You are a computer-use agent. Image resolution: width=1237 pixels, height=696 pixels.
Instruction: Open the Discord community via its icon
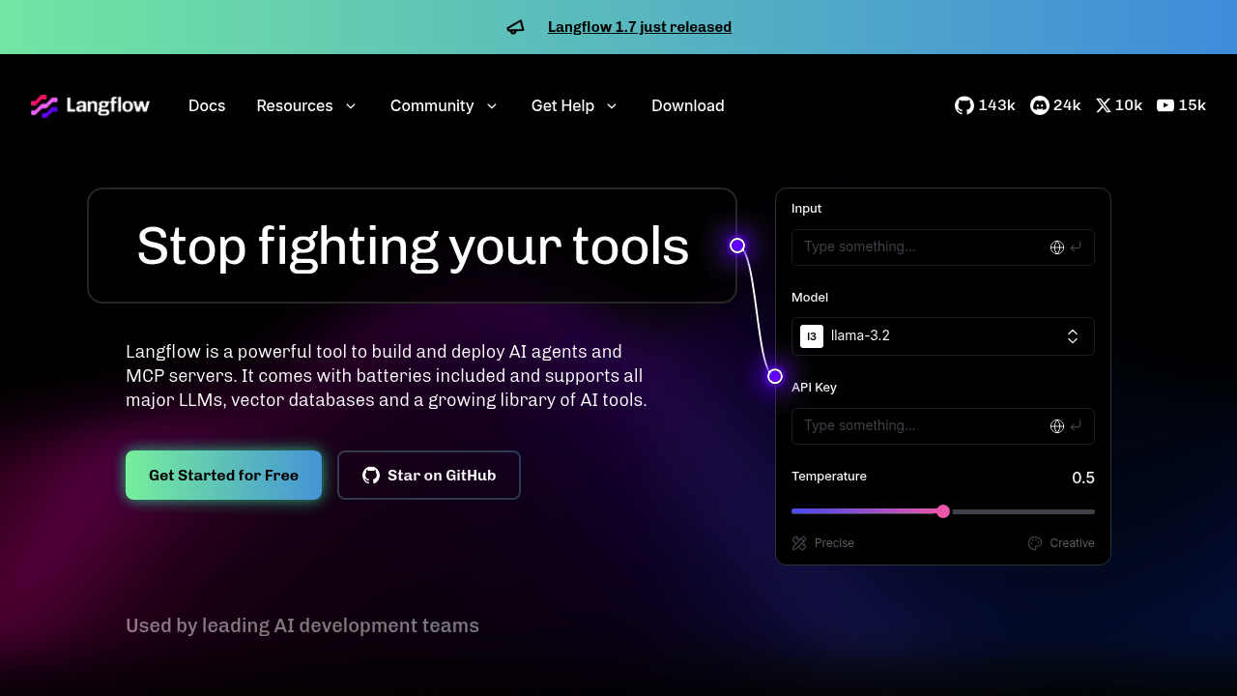click(x=1039, y=105)
